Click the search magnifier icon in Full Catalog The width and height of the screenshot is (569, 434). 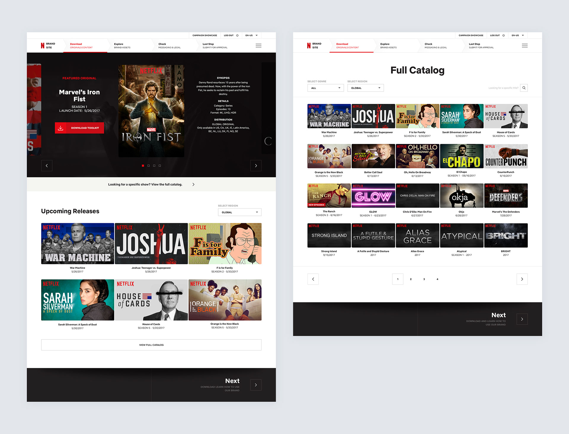click(x=524, y=88)
